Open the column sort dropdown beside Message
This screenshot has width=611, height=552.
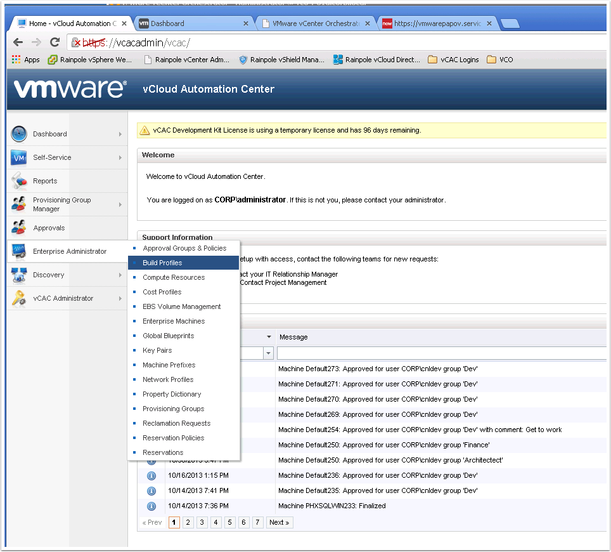269,337
